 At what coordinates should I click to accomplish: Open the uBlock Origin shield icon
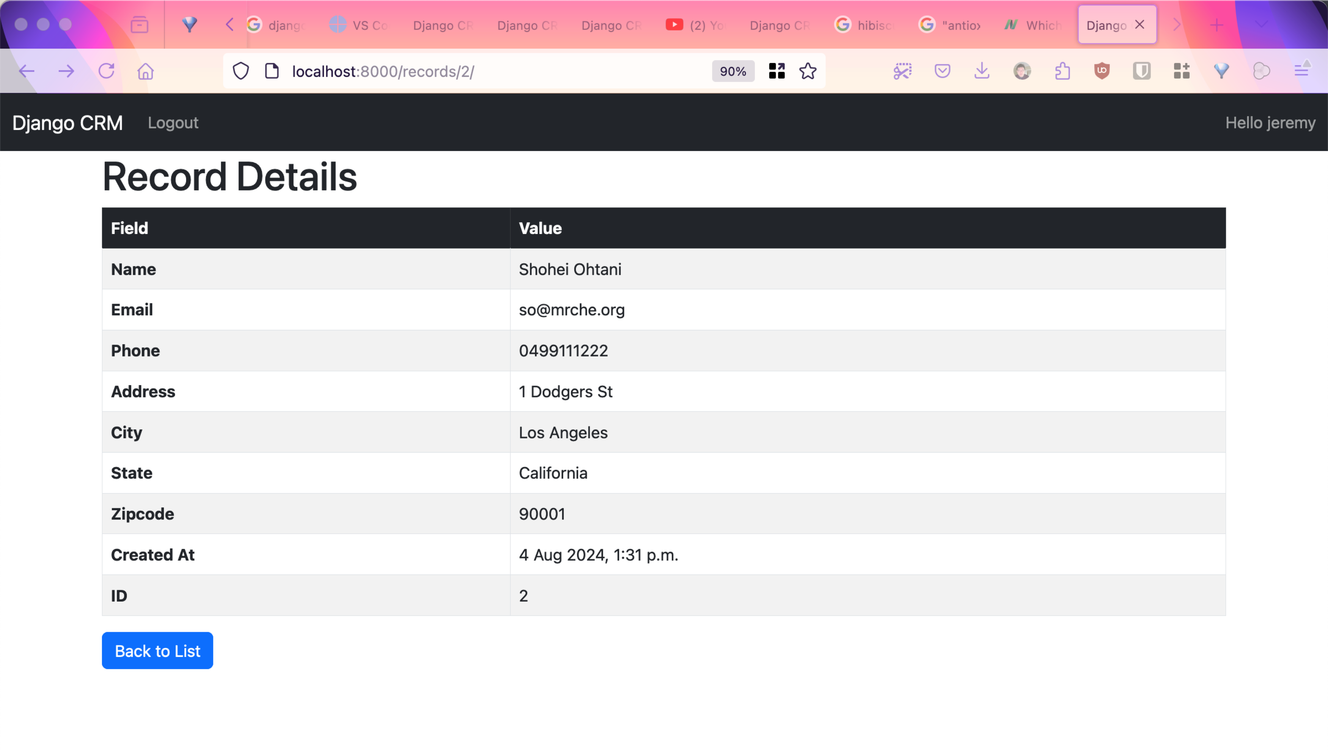point(1102,71)
